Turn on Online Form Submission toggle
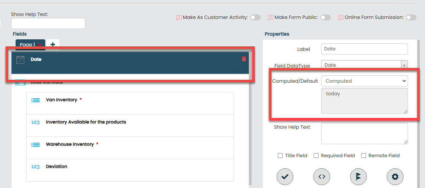Image resolution: width=425 pixels, height=188 pixels. (x=411, y=17)
